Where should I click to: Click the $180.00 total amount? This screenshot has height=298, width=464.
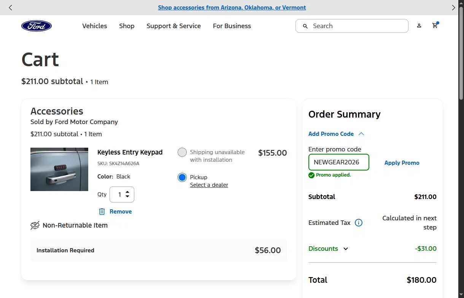421,280
